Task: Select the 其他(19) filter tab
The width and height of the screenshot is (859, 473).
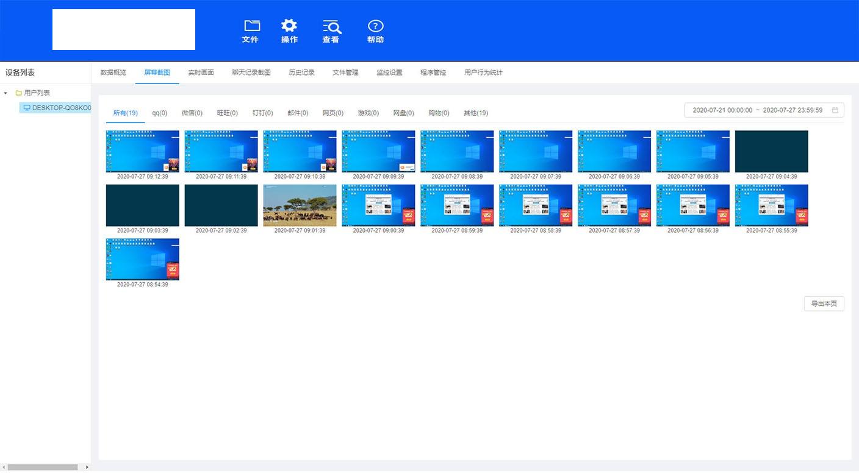Action: coord(475,113)
